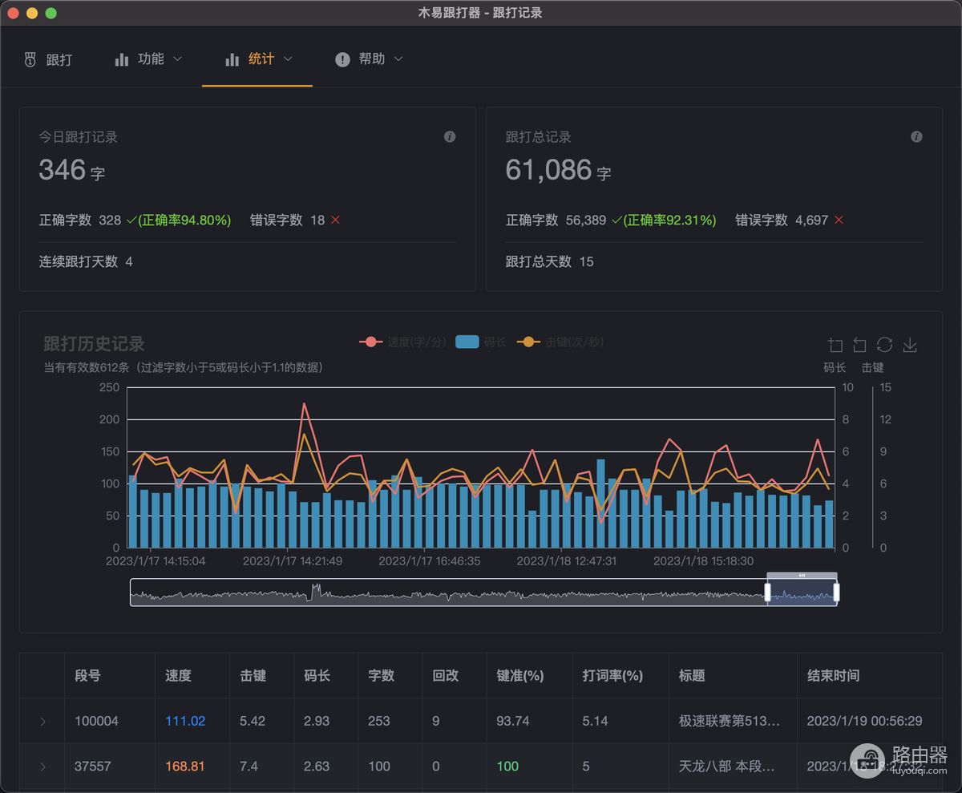Click info icon in 今日跟打记录 card
This screenshot has width=962, height=793.
[450, 137]
